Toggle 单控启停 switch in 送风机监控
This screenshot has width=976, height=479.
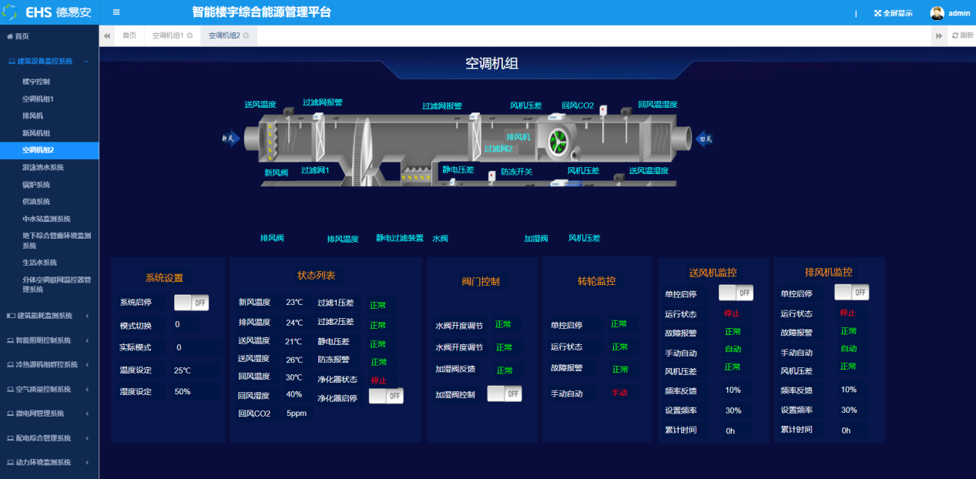point(736,293)
